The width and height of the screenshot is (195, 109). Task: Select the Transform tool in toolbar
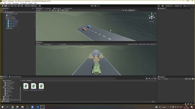[x=19, y=6]
